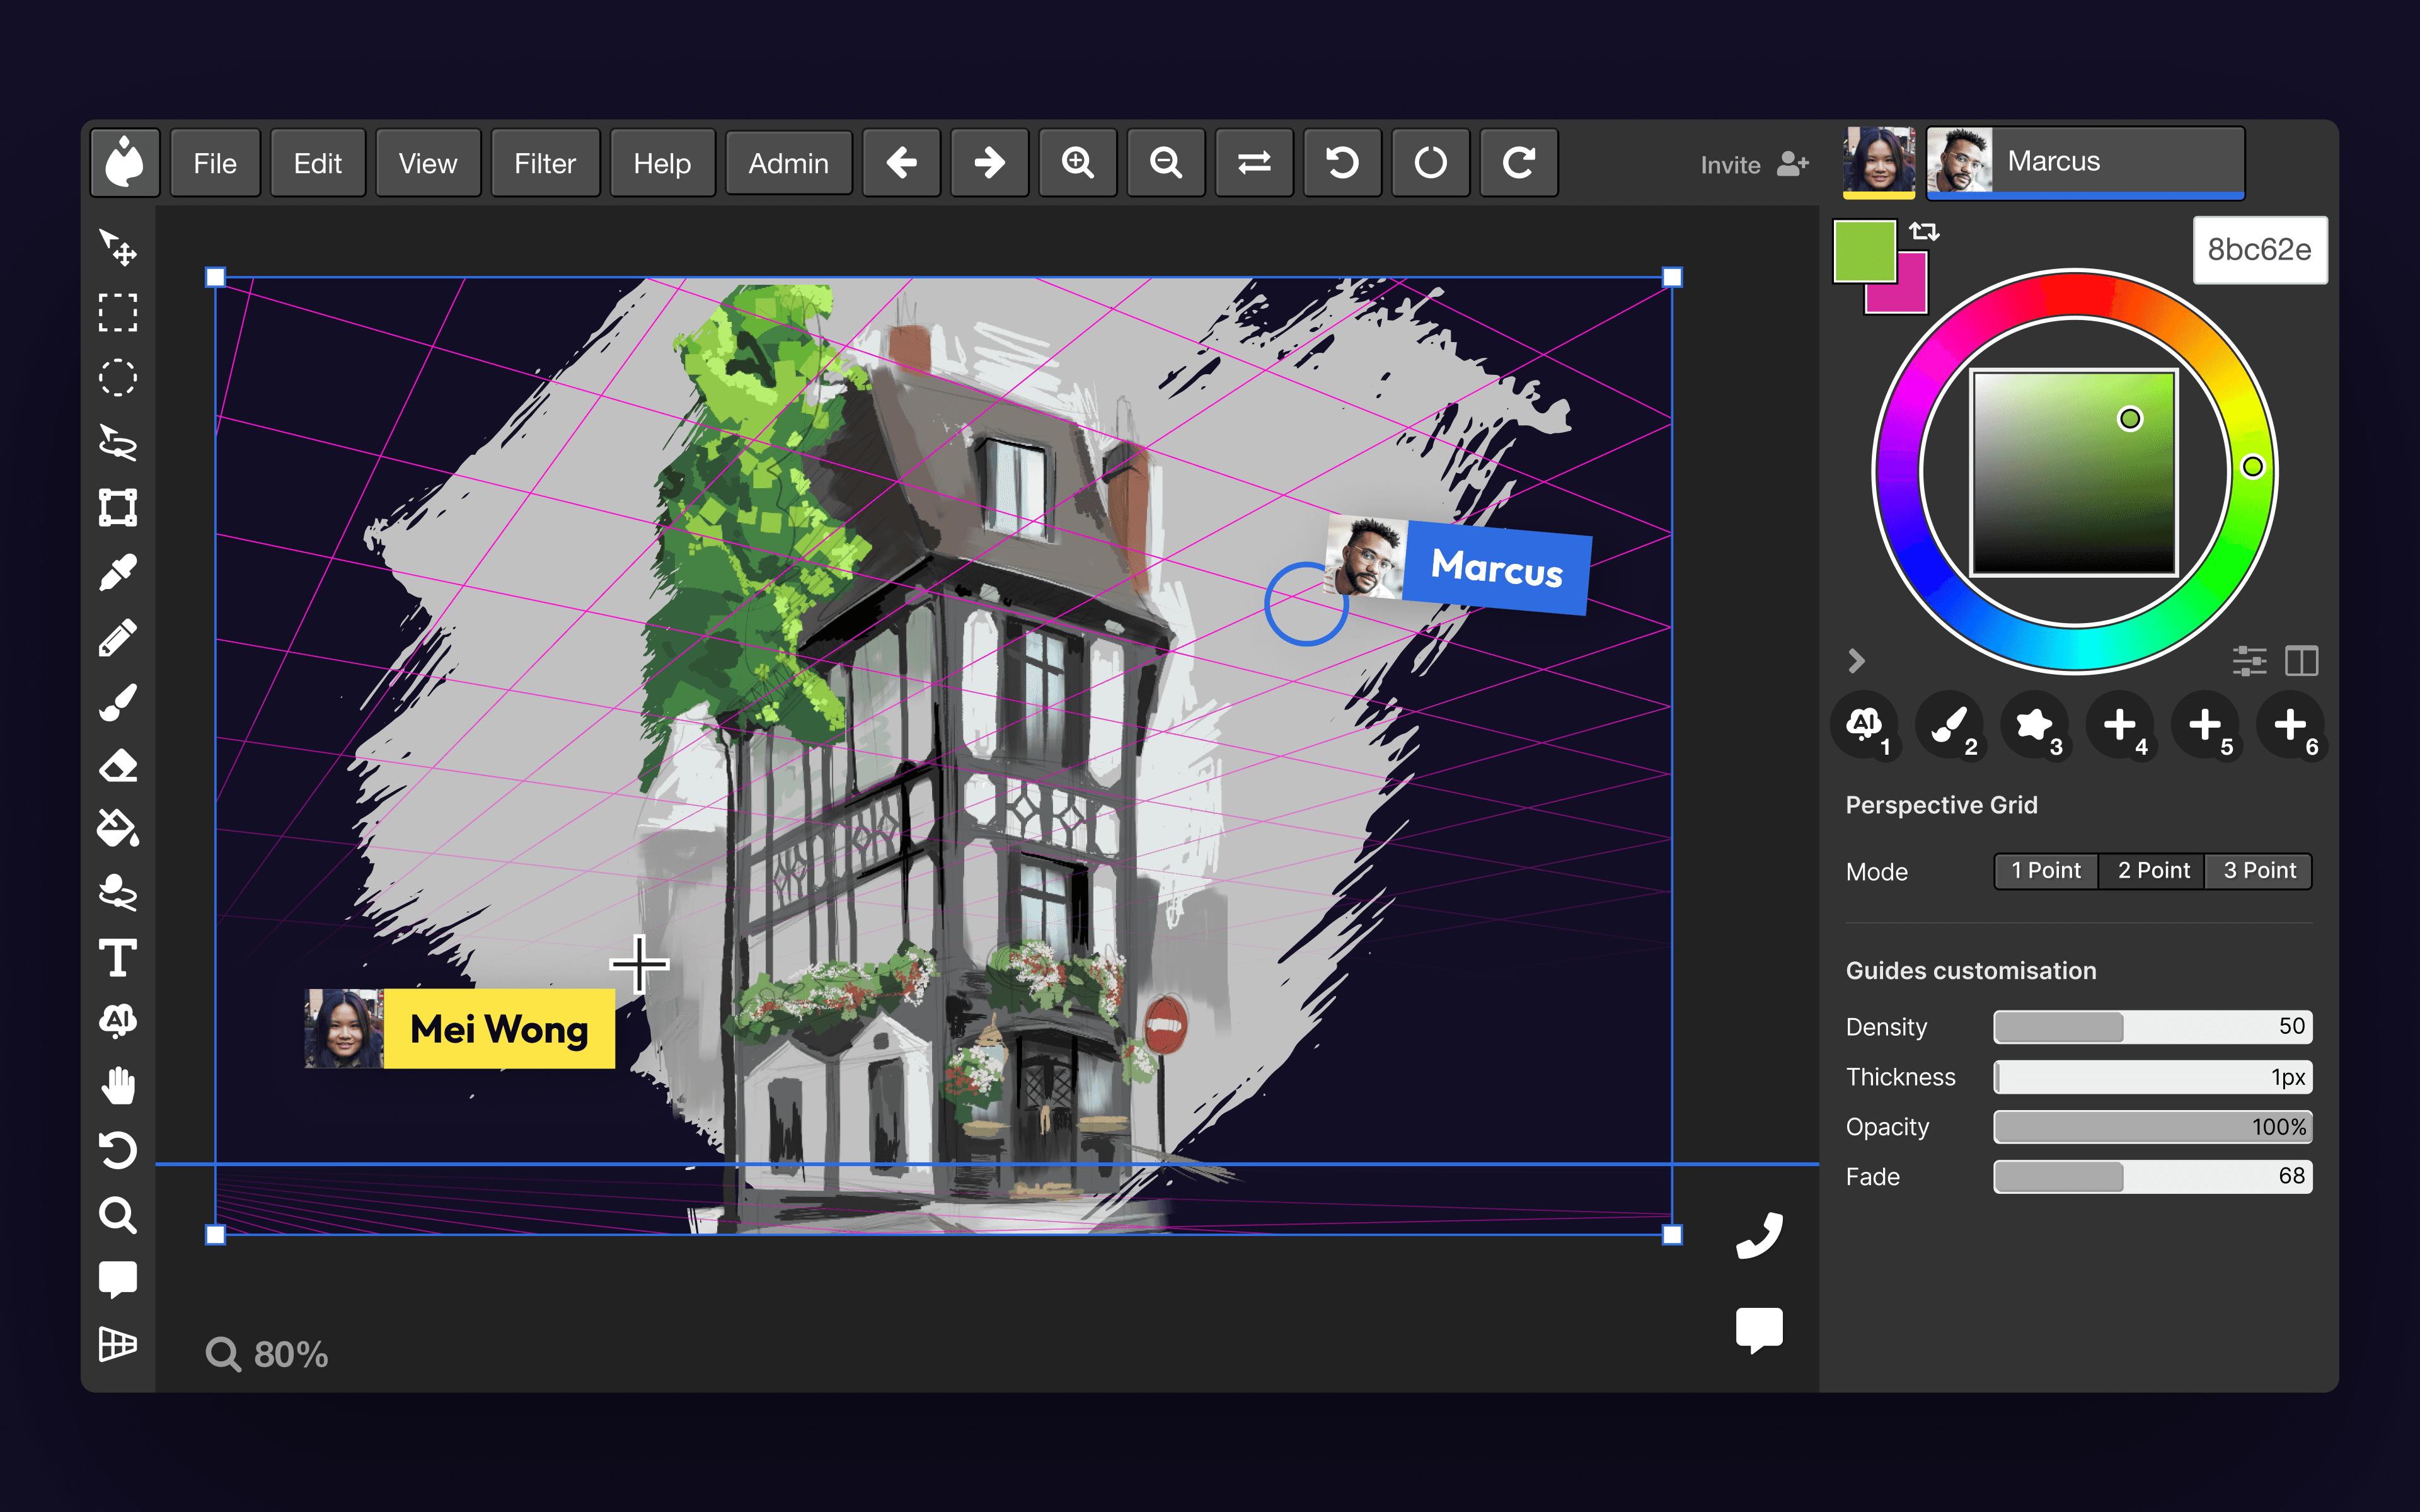Open the File menu
The width and height of the screenshot is (2420, 1512).
click(x=215, y=163)
